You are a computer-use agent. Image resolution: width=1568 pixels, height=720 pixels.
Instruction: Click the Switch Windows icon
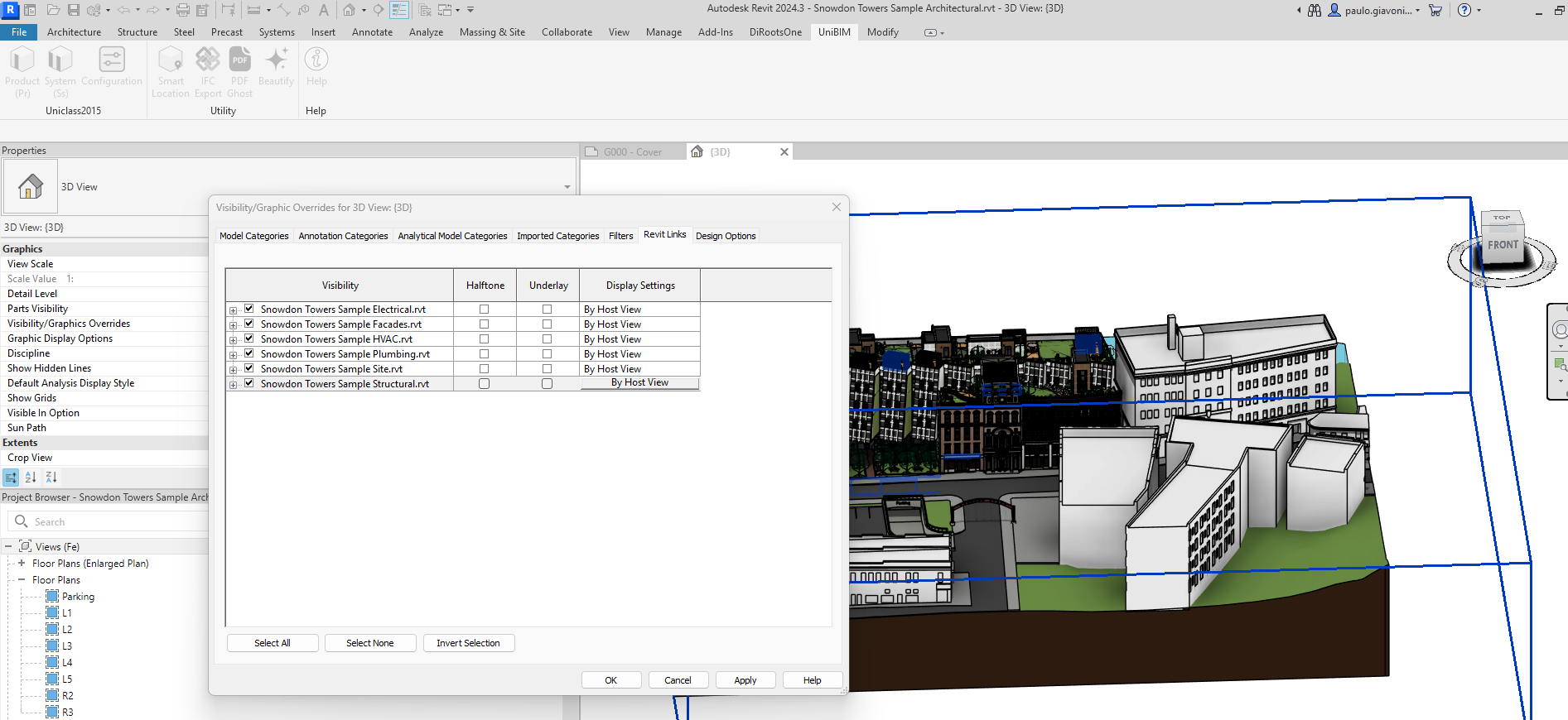click(445, 10)
